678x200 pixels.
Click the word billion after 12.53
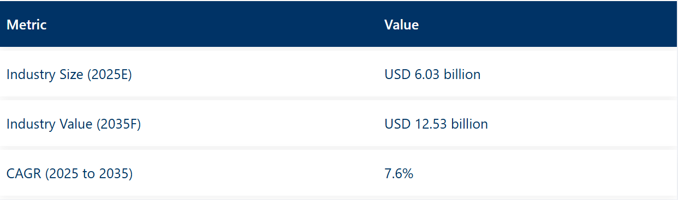pyautogui.click(x=469, y=124)
